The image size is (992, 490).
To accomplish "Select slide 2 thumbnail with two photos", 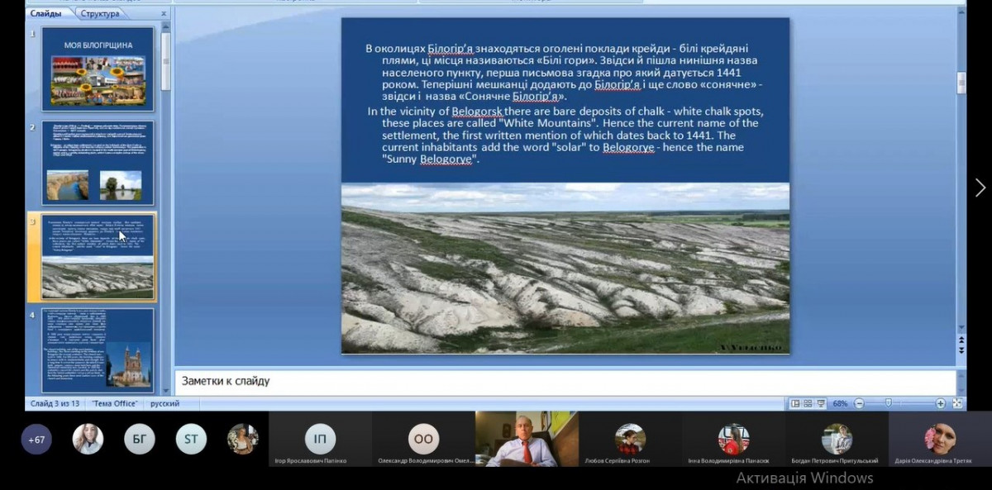I will [98, 163].
